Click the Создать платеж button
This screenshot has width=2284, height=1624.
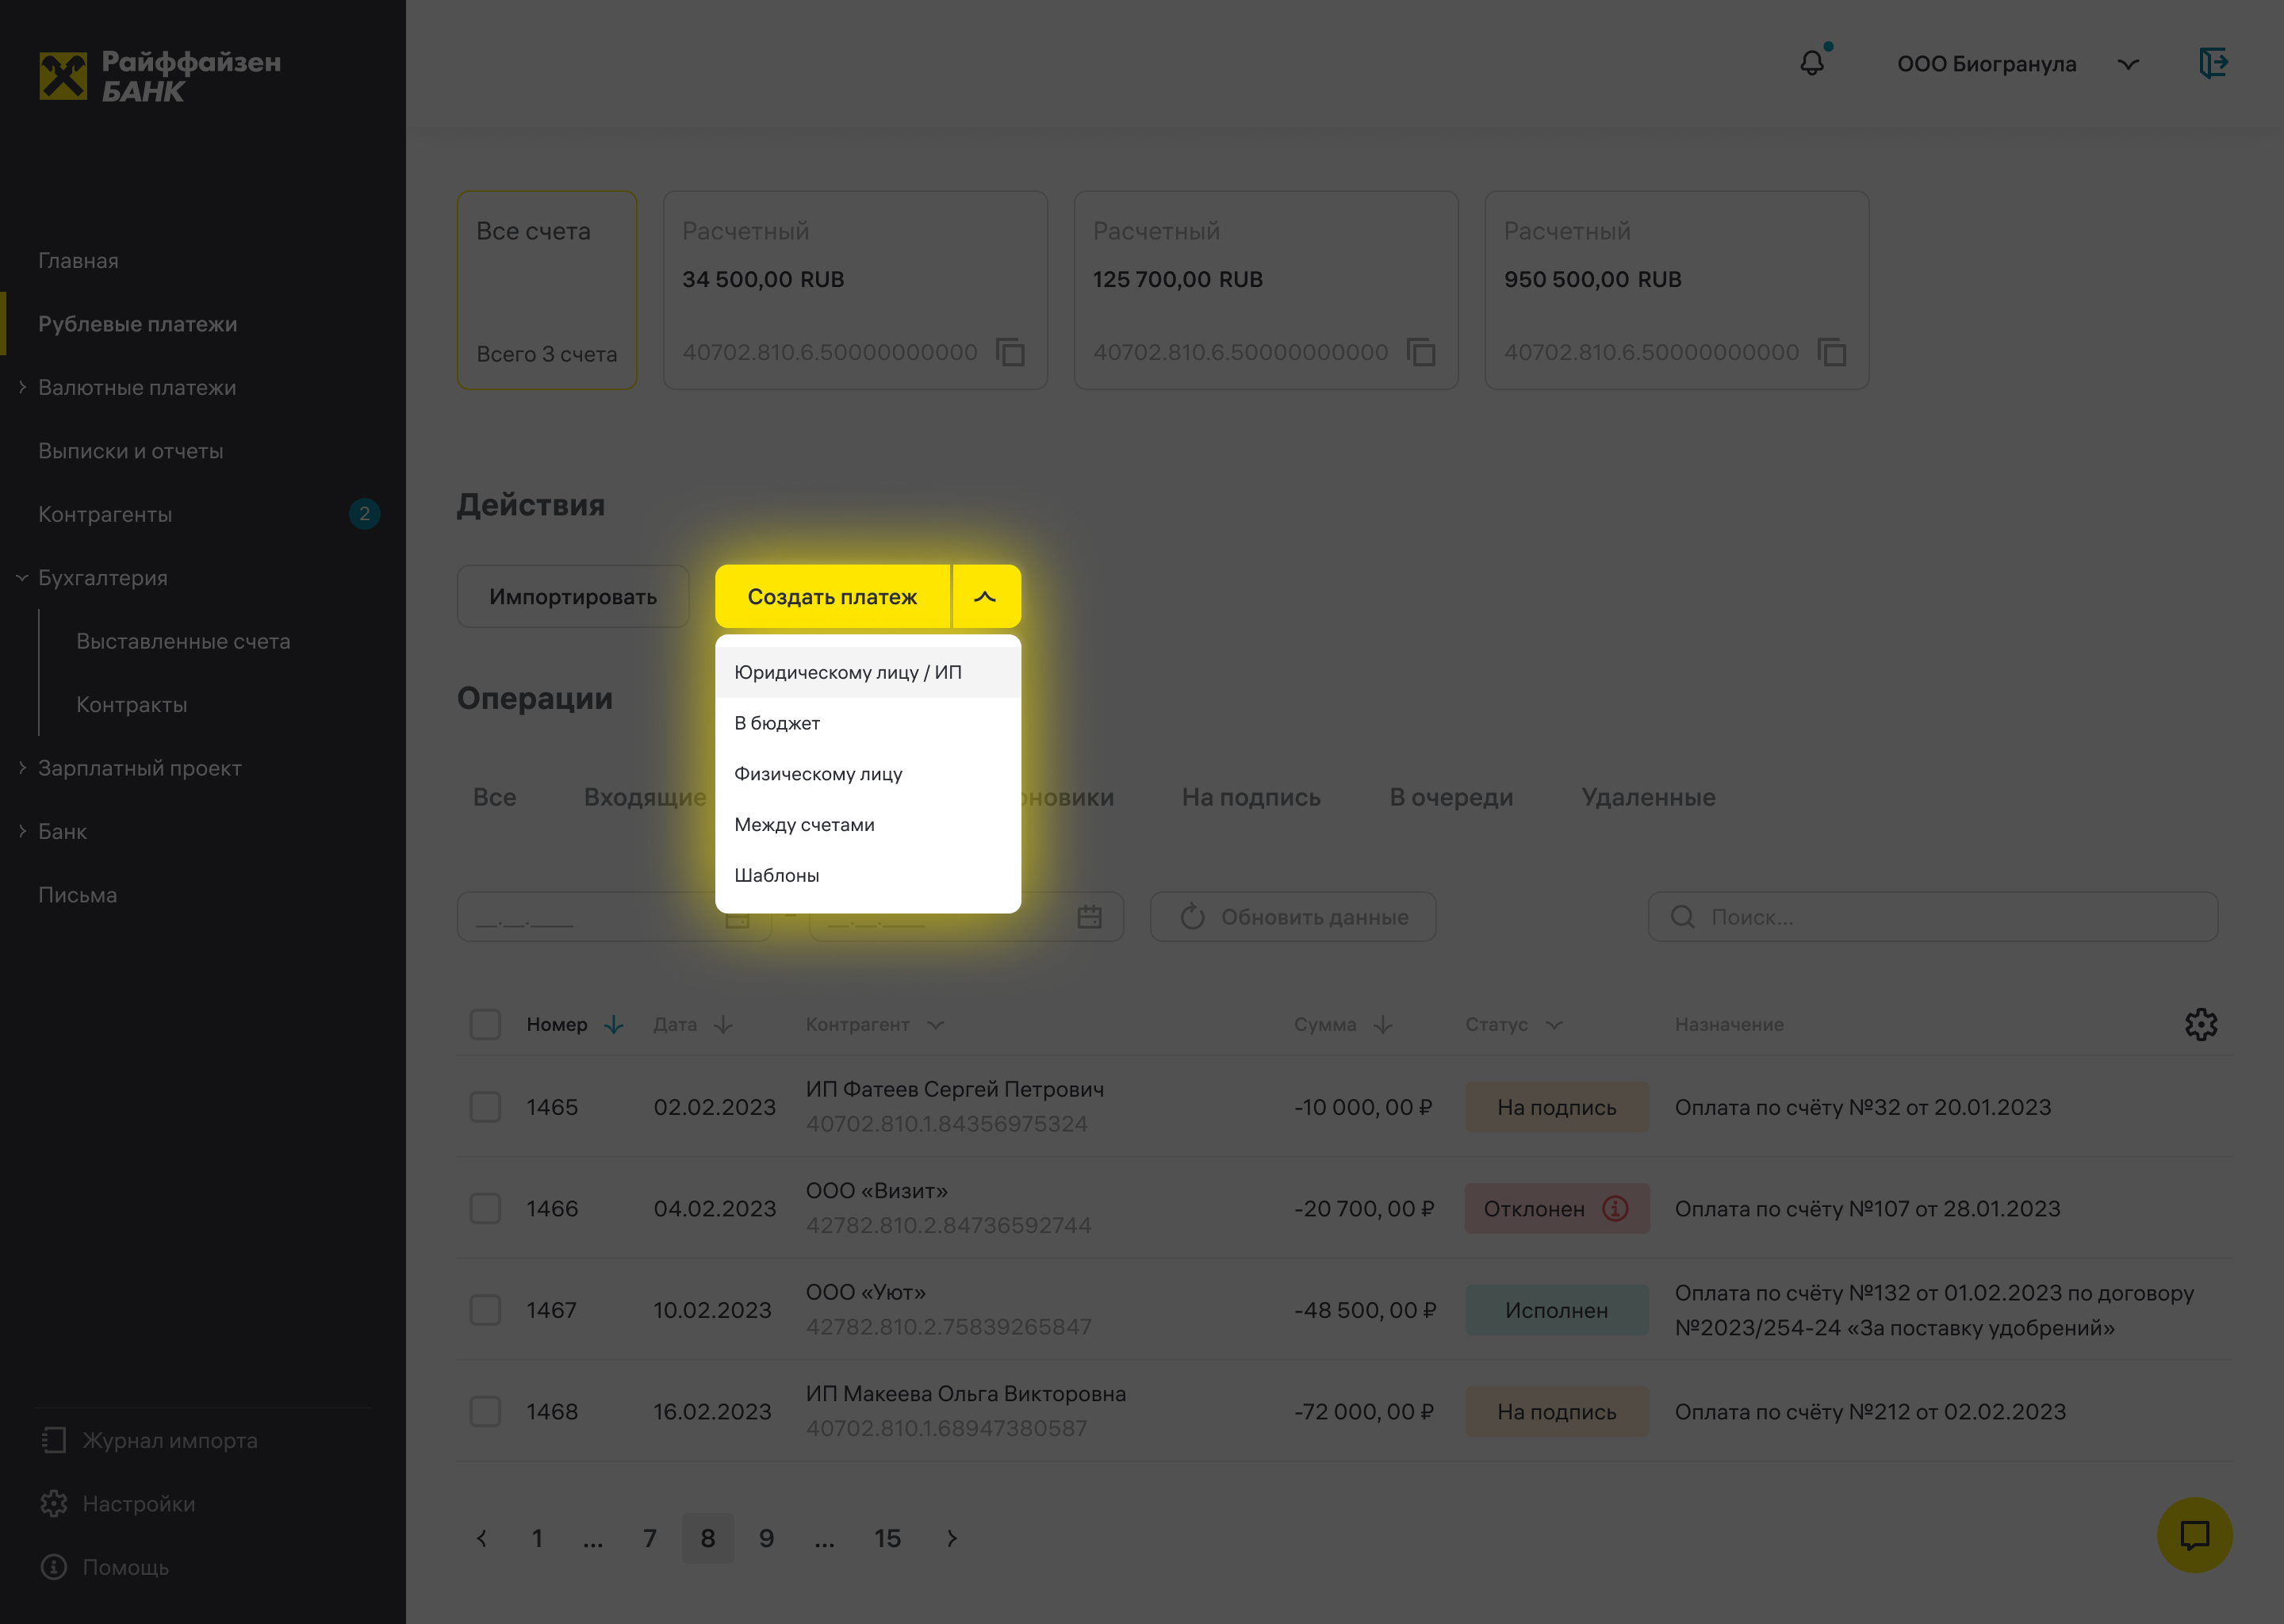[832, 597]
